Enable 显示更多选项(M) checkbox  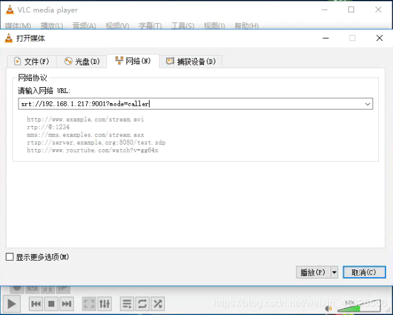pos(10,257)
